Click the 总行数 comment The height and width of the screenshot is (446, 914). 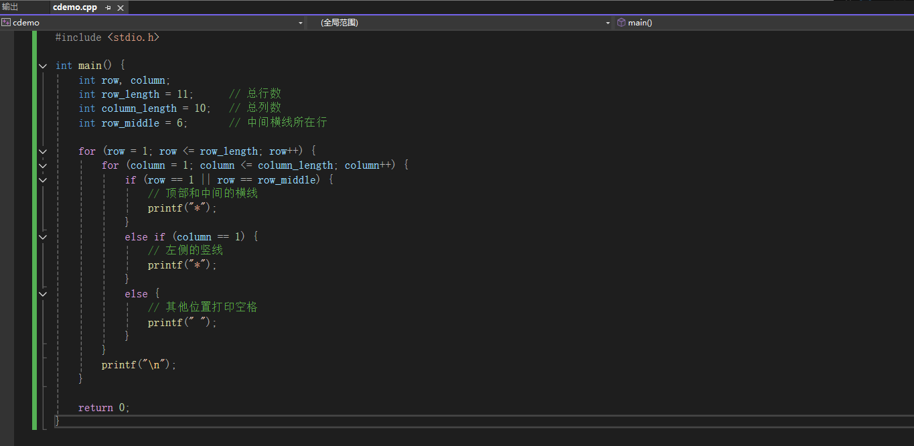pyautogui.click(x=255, y=94)
